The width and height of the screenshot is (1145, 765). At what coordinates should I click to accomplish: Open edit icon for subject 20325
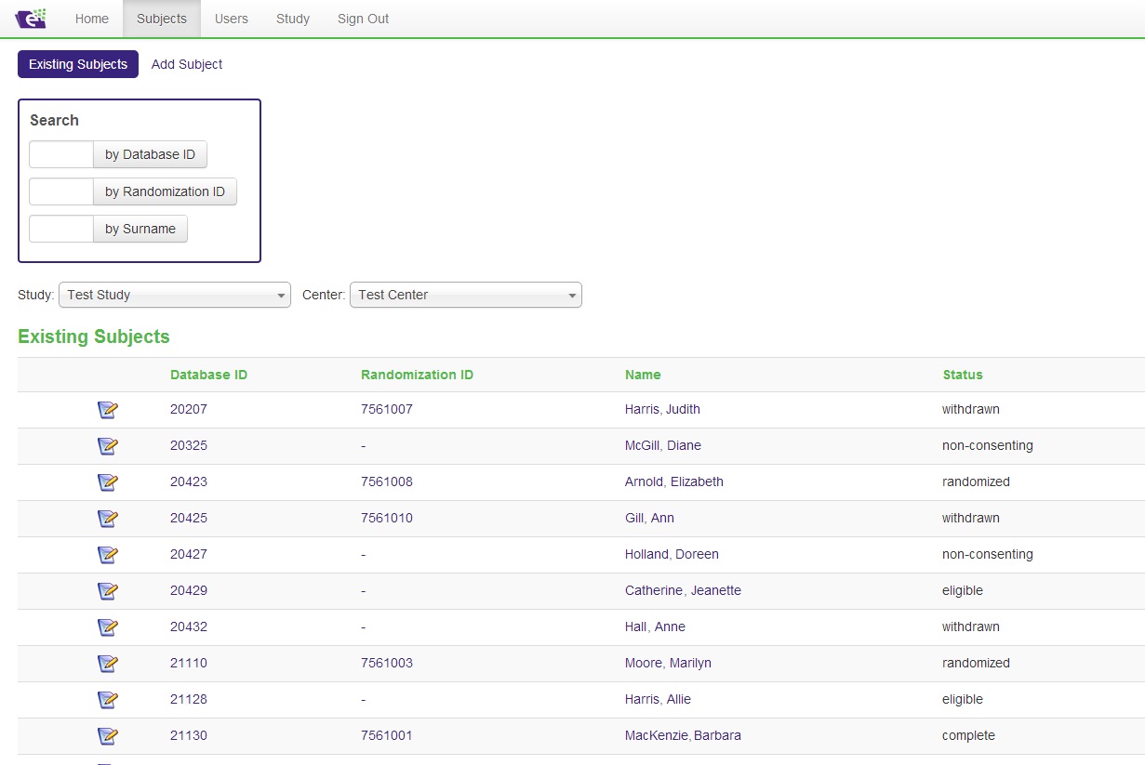click(x=108, y=446)
